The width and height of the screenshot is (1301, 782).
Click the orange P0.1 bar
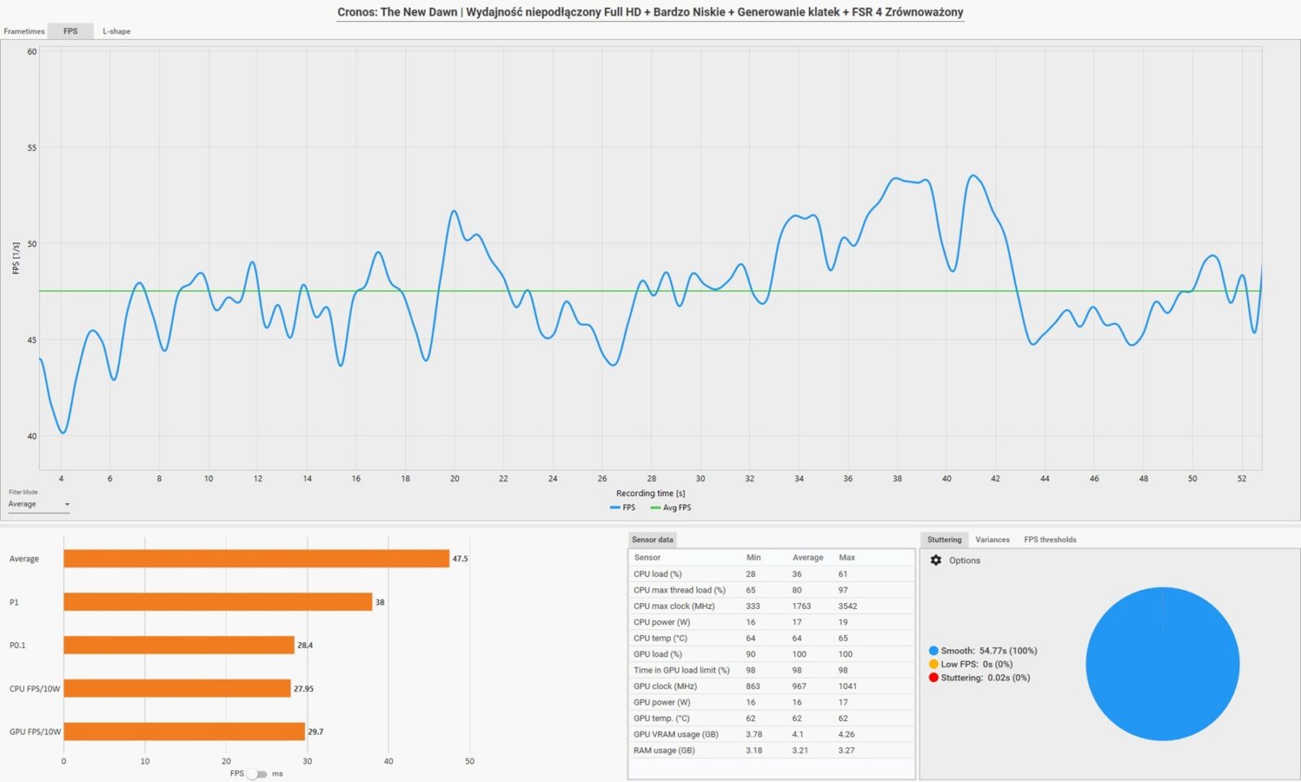tap(179, 645)
